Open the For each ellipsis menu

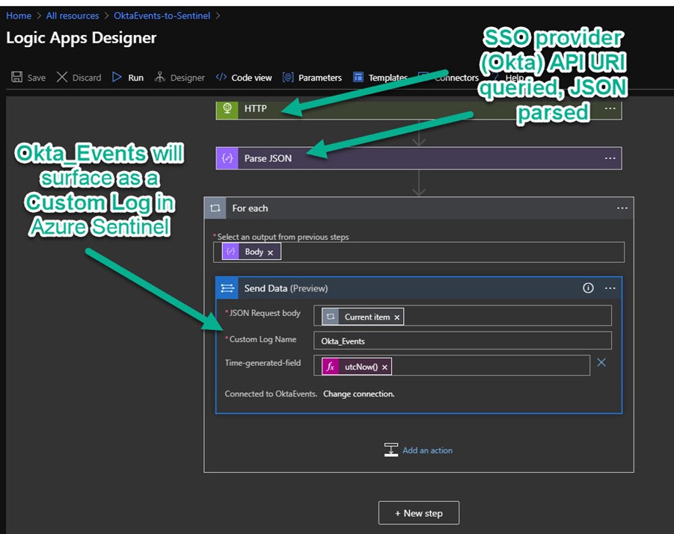tap(622, 208)
